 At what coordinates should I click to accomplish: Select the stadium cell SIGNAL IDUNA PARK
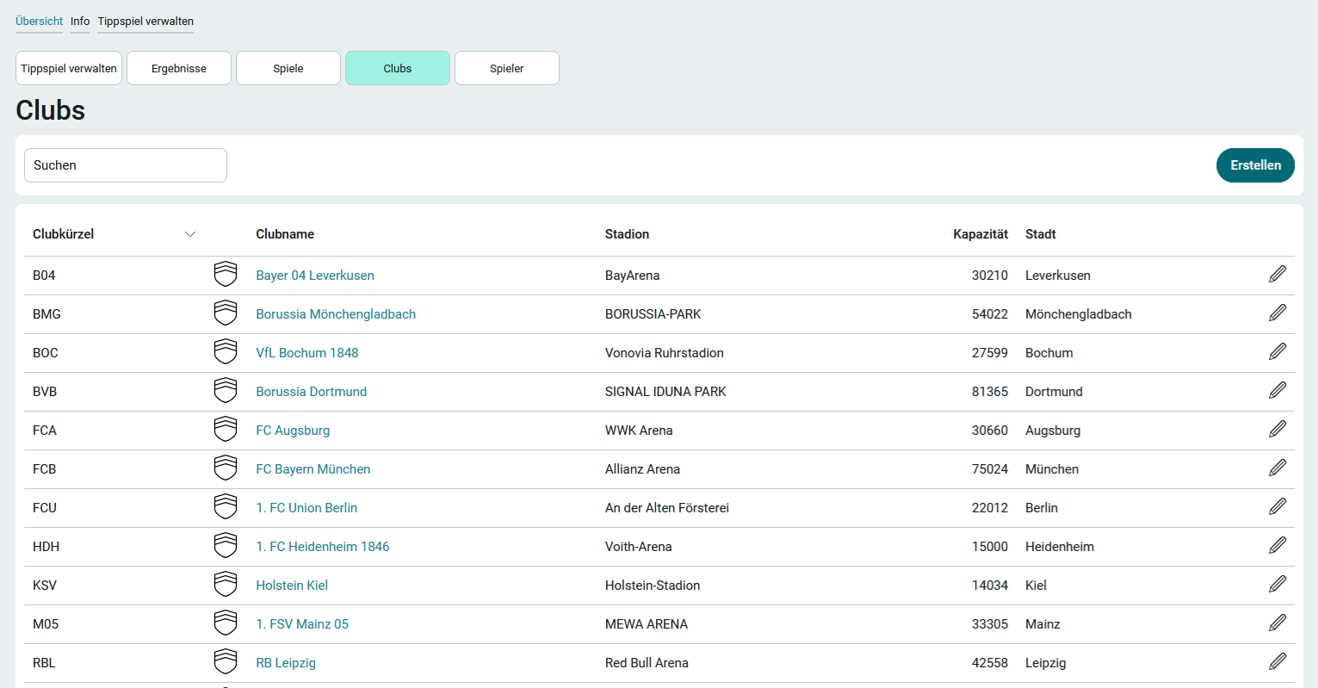(x=665, y=392)
